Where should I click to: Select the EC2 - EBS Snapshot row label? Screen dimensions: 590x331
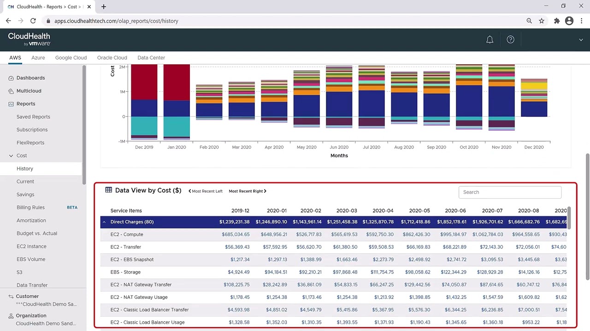[x=132, y=260]
